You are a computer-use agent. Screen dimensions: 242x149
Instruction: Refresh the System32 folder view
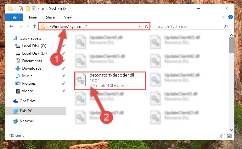[x=147, y=26]
